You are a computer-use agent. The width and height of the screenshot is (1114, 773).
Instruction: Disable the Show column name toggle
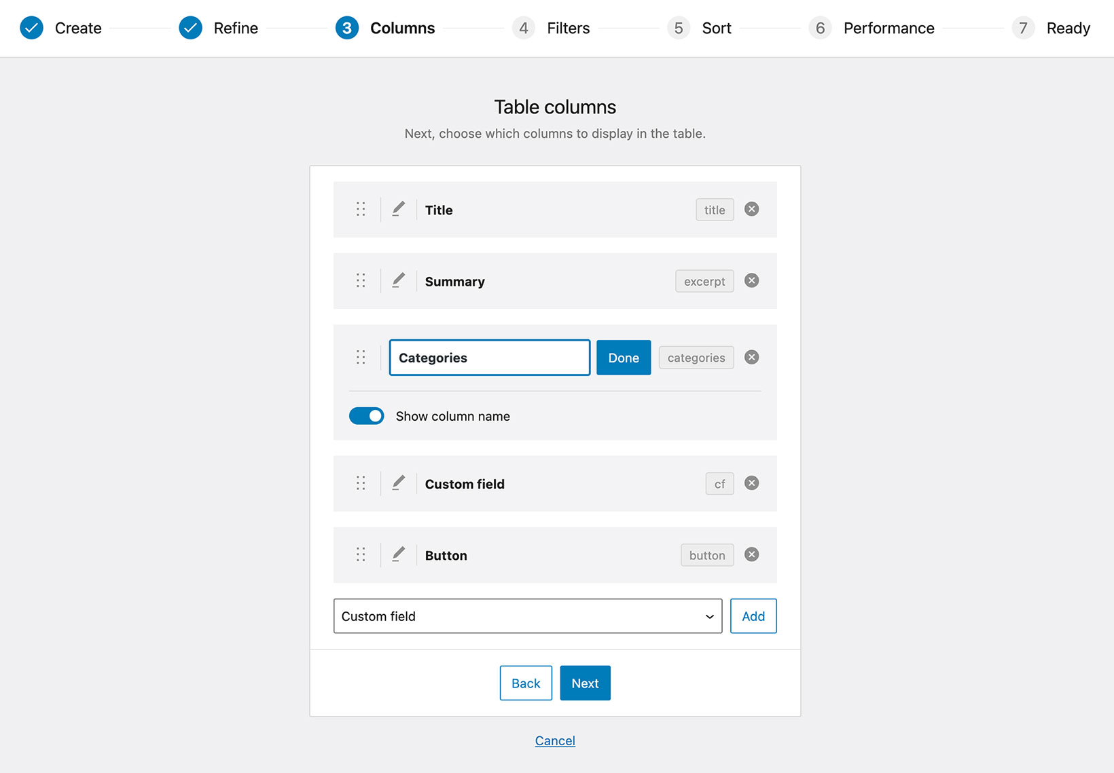[x=366, y=416]
